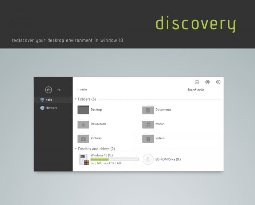This screenshot has width=255, height=205.
Task: Select the Desktop label
Action: click(x=96, y=109)
